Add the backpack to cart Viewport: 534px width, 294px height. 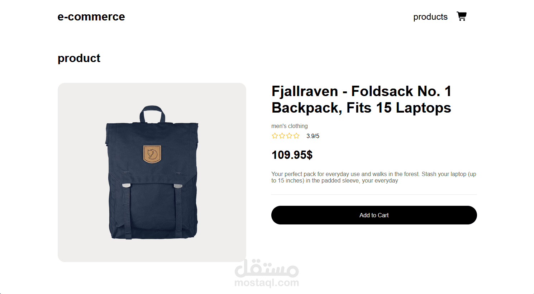coord(374,215)
